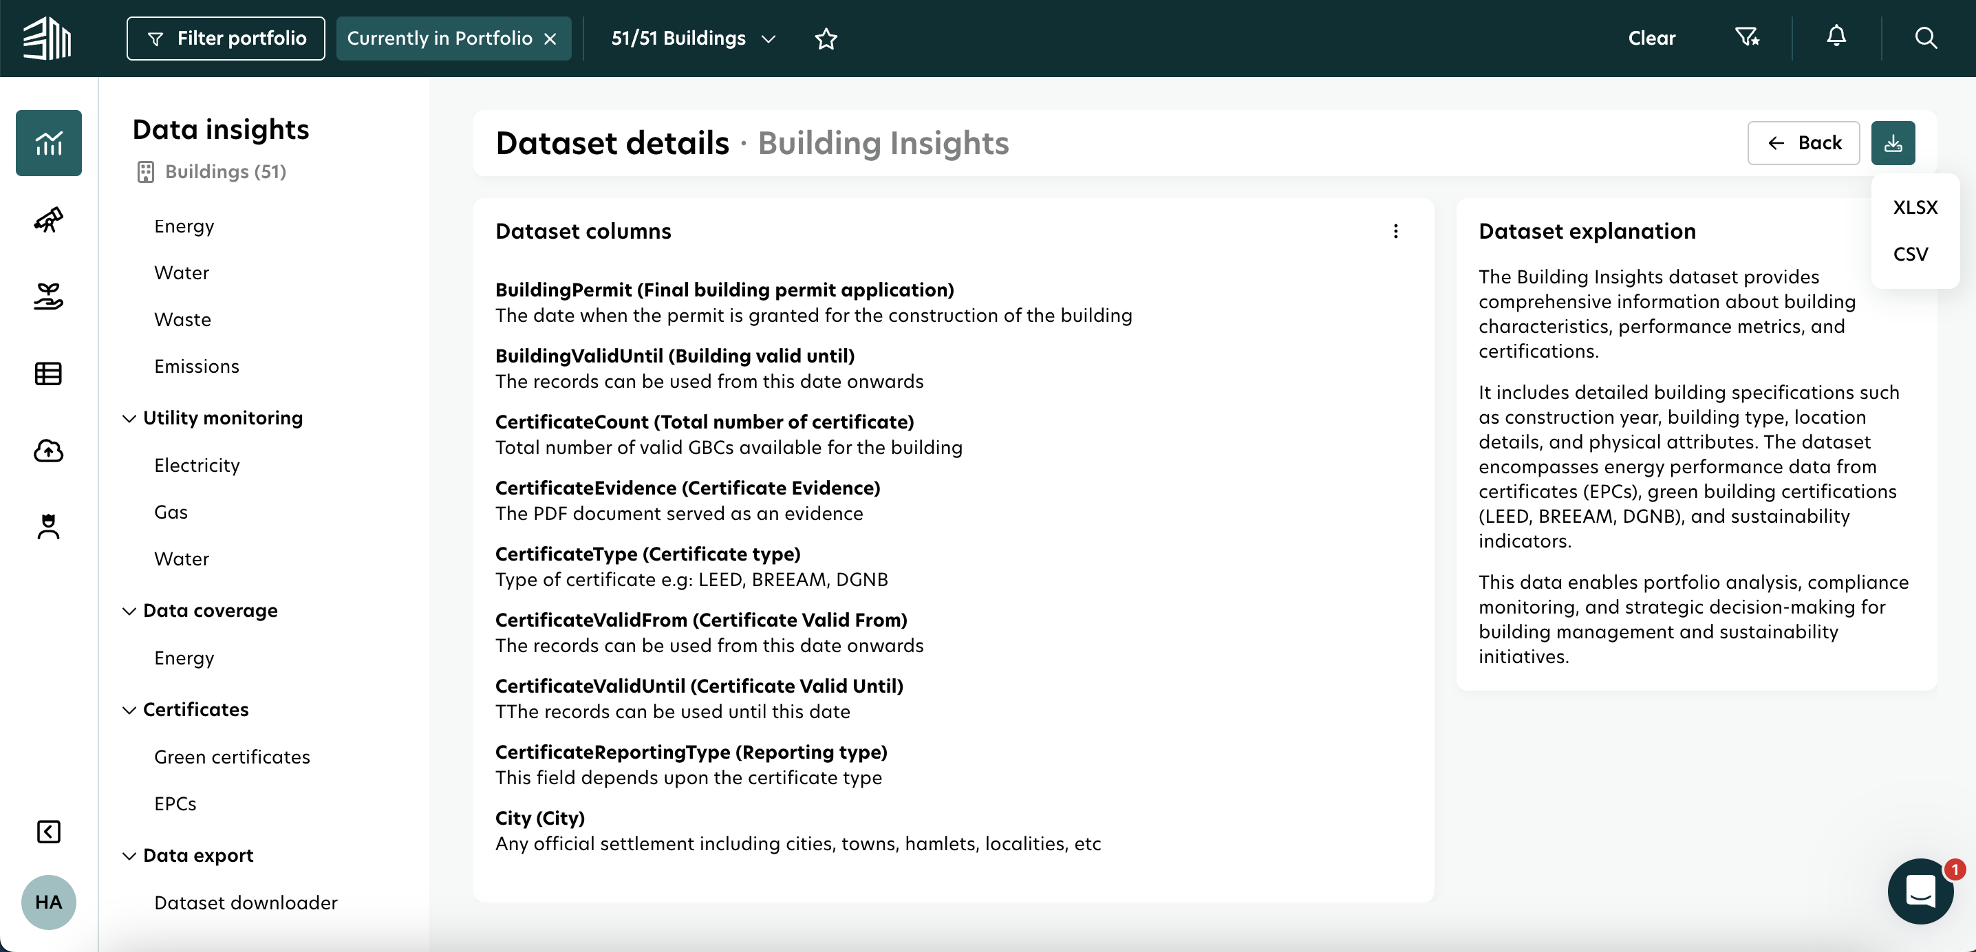Select the sustainability plant-hand icon in sidebar
The image size is (1976, 952).
(x=47, y=296)
